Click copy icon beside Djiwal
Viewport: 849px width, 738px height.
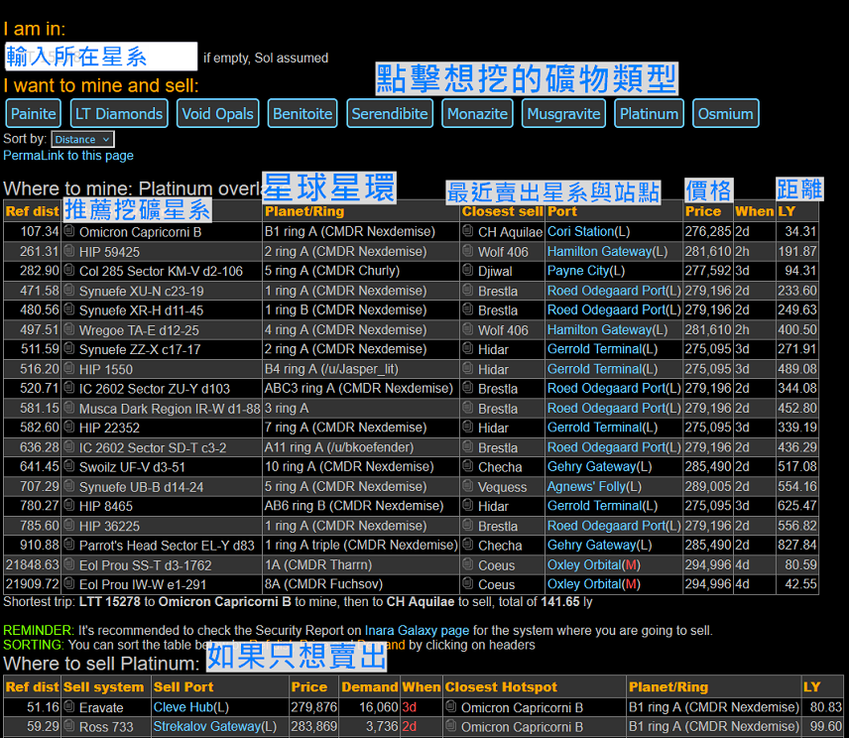pos(468,270)
